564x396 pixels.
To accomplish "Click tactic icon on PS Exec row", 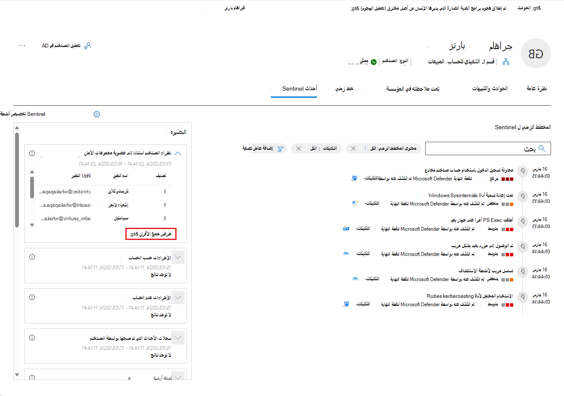I will [346, 229].
